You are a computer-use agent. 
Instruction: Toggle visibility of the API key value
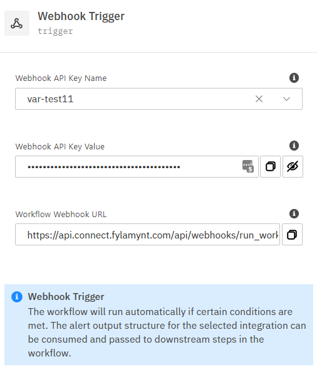pyautogui.click(x=293, y=167)
